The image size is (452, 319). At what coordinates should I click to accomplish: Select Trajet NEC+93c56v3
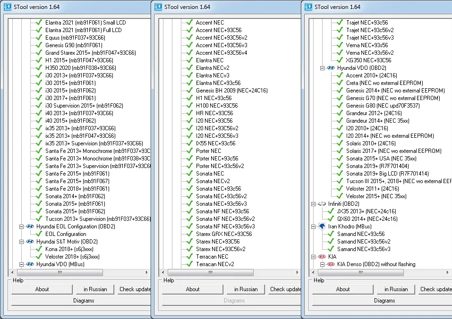pos(370,37)
